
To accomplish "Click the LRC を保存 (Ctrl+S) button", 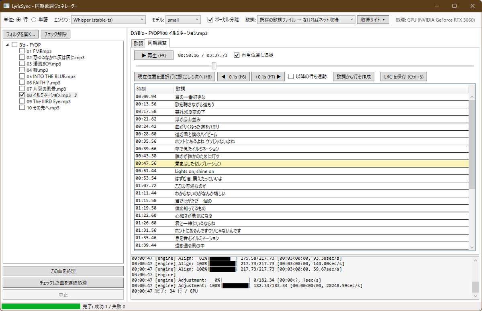I will click(404, 77).
